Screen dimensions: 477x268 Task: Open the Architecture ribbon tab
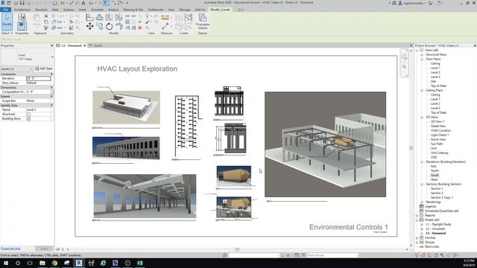coord(22,10)
